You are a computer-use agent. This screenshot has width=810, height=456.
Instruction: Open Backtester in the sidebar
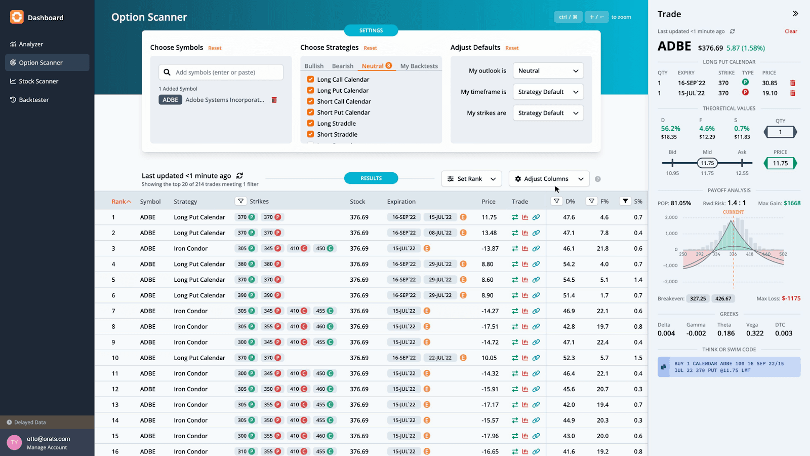[47, 100]
